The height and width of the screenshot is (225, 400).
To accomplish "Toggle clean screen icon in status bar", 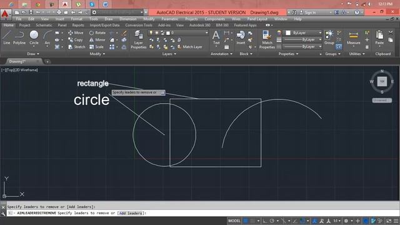I will [x=389, y=221].
